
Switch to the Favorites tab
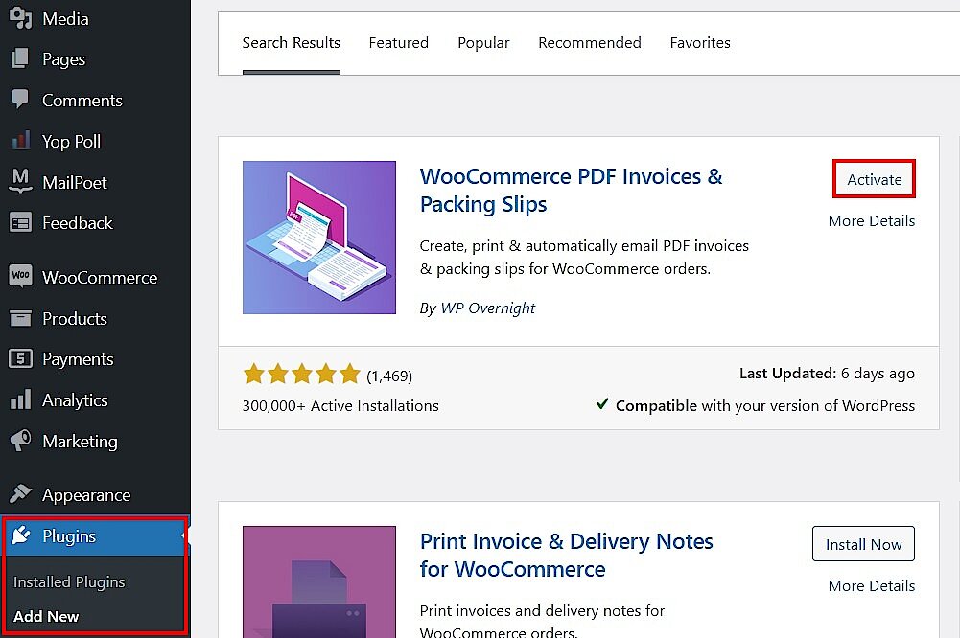click(x=699, y=42)
